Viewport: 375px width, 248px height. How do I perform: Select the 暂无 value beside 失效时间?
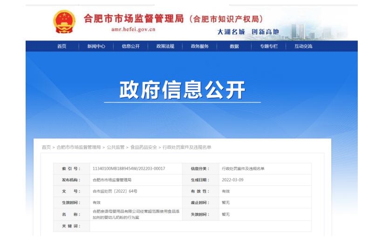click(225, 214)
